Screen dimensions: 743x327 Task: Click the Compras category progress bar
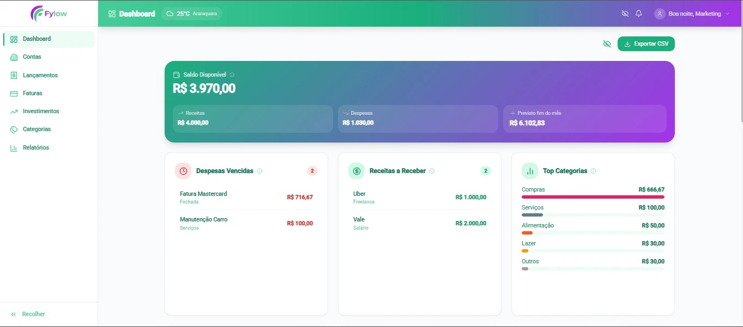[x=593, y=197]
